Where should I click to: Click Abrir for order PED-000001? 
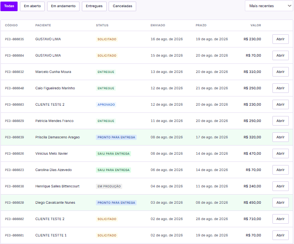(x=280, y=235)
